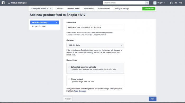Image resolution: width=185 pixels, height=103 pixels.
Task: Go to Catalogue settings tab
Action: [x=121, y=9]
